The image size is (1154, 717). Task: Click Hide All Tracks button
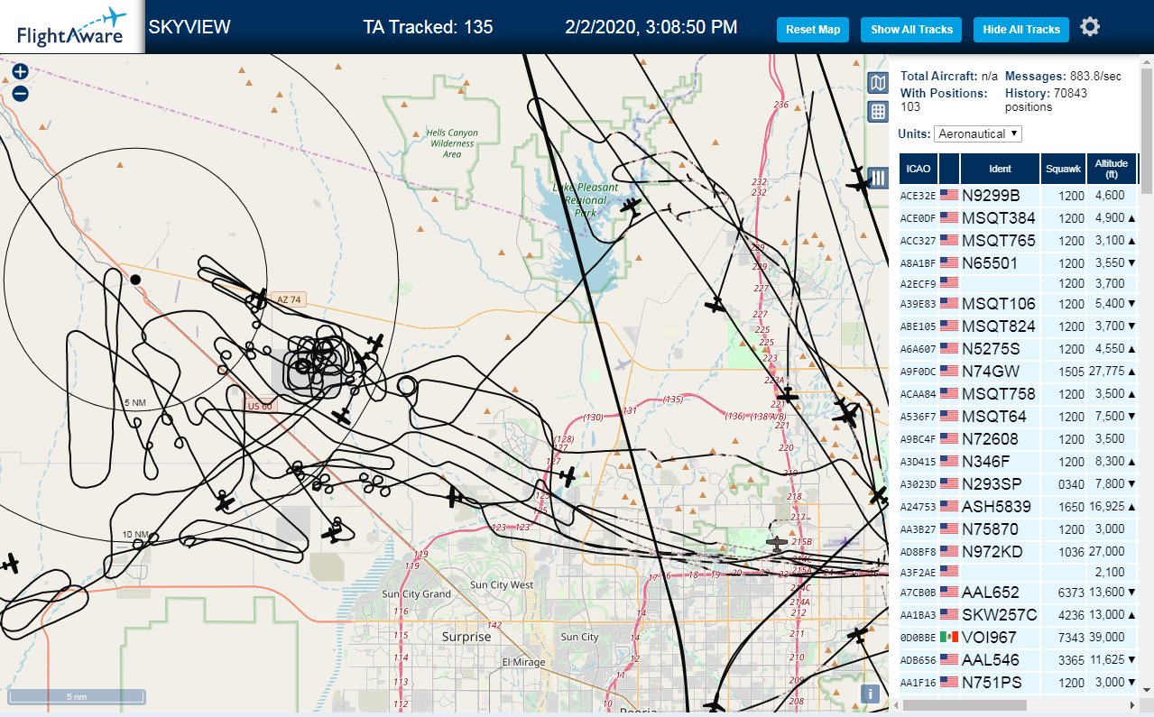pos(1021,30)
